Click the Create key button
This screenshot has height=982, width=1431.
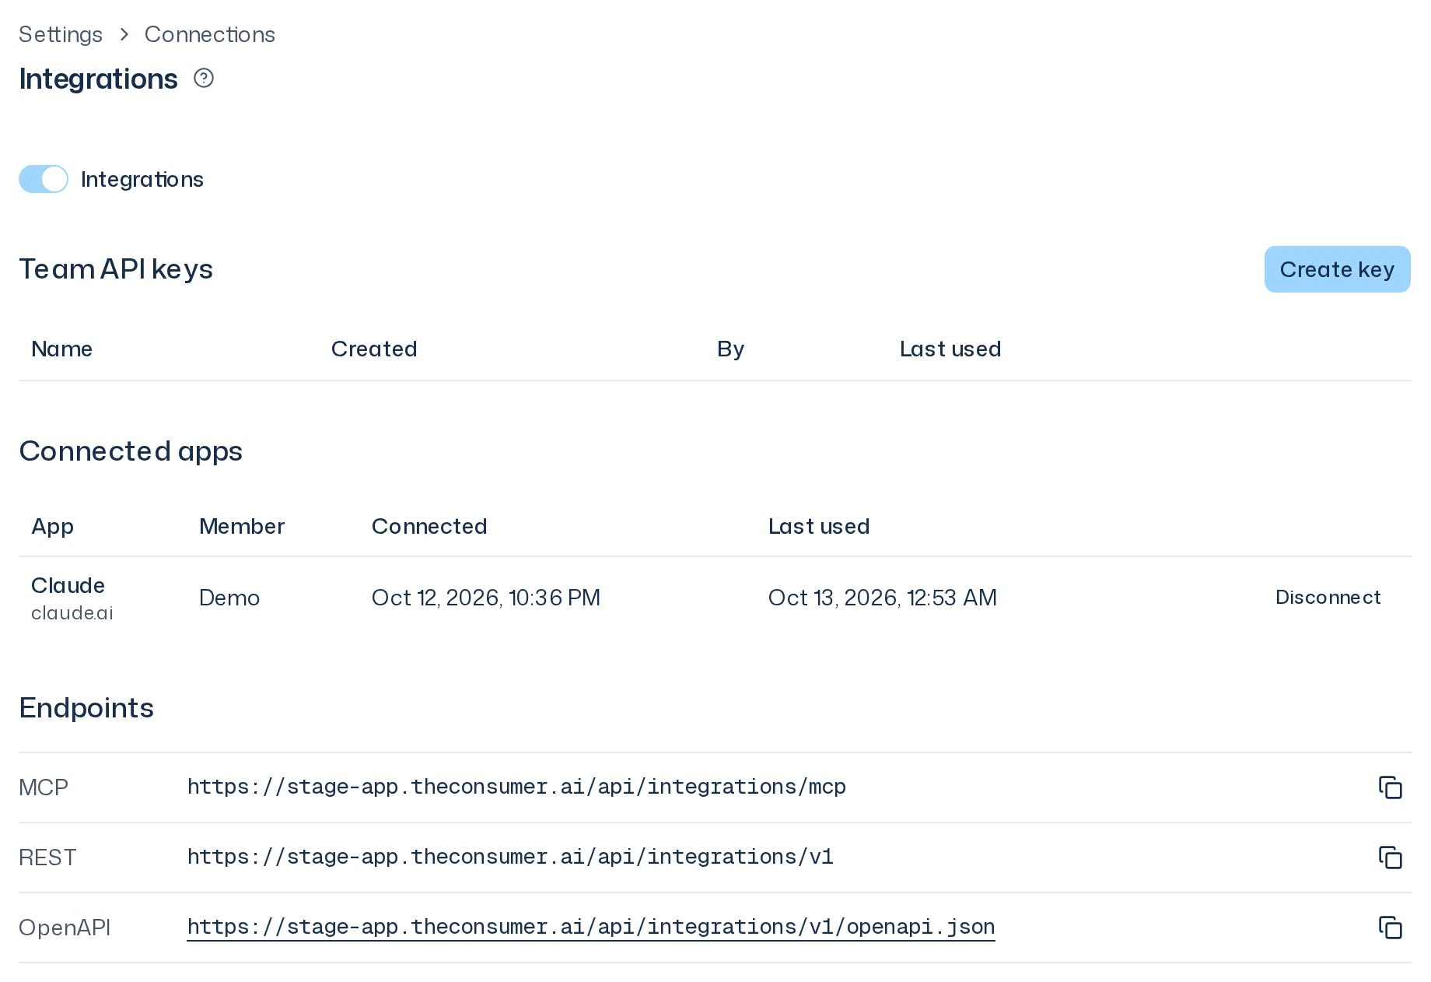[1337, 269]
